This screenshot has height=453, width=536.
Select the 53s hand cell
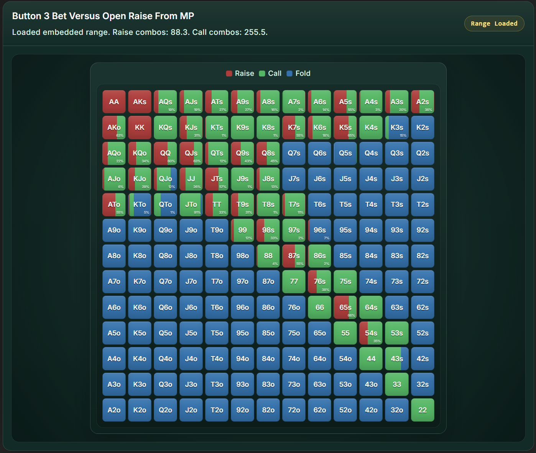coord(397,333)
